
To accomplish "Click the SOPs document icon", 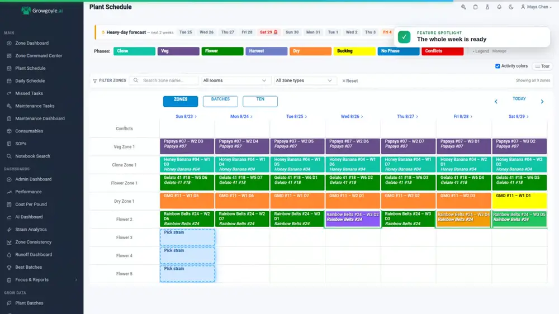I will pyautogui.click(x=9, y=144).
